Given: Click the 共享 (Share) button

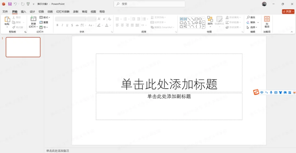Looking at the screenshot, I should (x=288, y=11).
